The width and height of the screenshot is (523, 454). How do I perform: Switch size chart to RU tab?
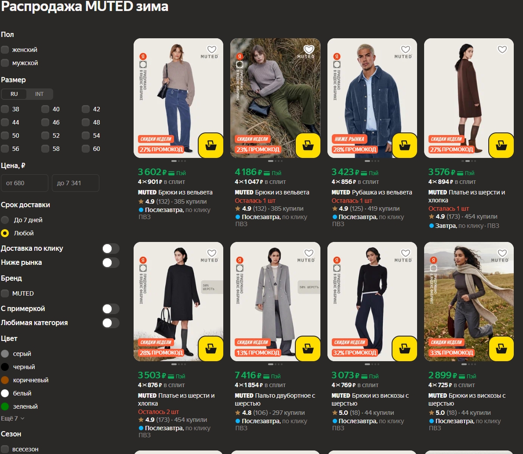[14, 94]
